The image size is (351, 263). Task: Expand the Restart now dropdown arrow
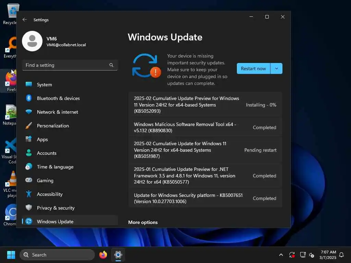(277, 68)
